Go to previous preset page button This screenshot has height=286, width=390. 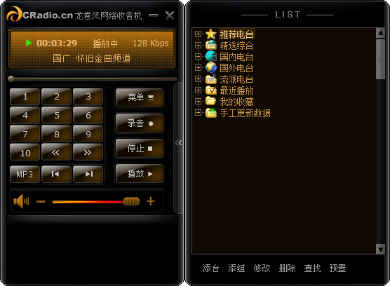point(56,152)
